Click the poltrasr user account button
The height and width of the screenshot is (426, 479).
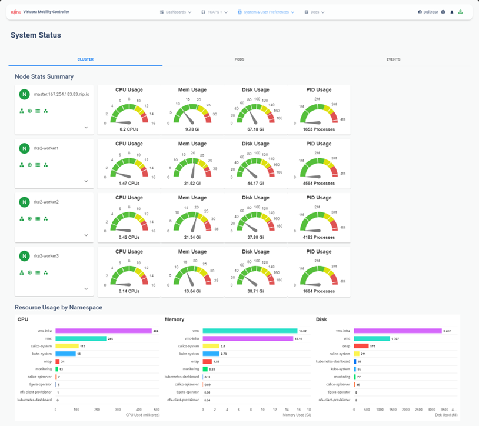[428, 12]
